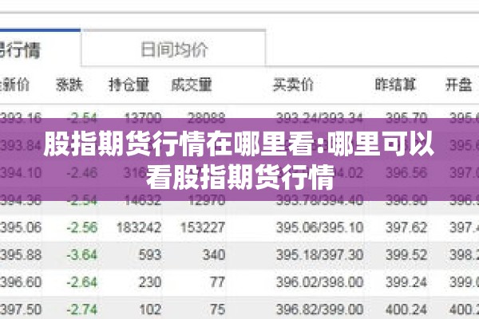Click the 153227 volume value

(203, 227)
